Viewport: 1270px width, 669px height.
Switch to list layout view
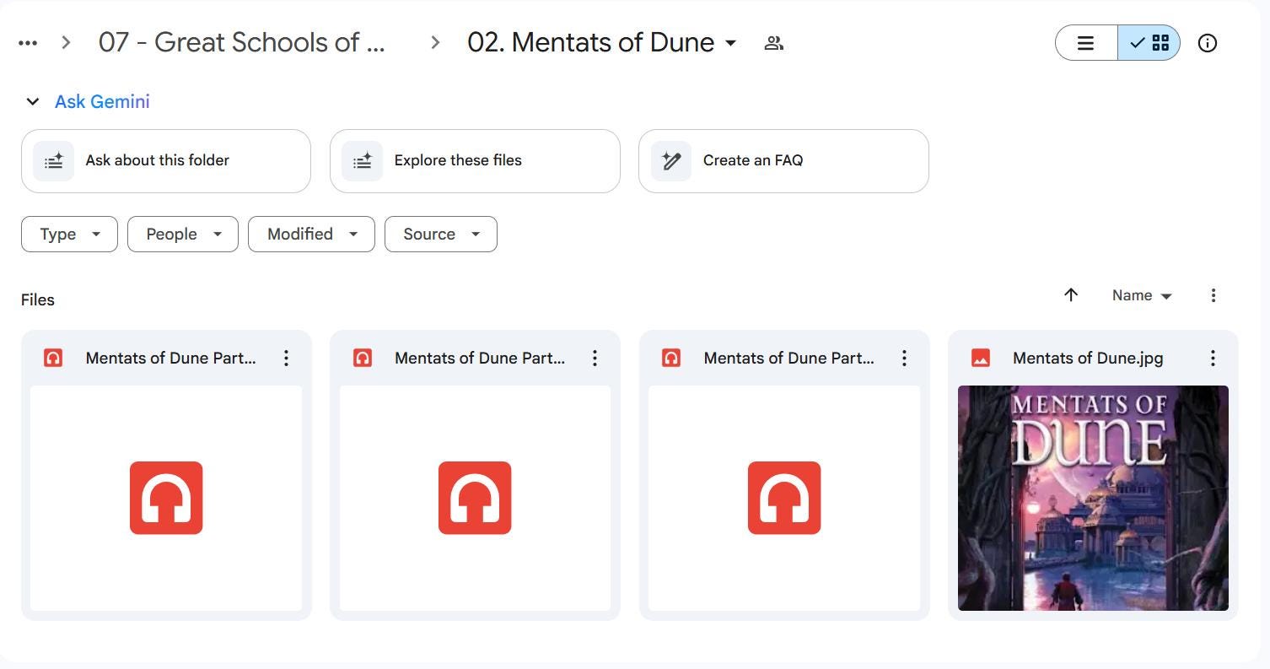tap(1086, 43)
